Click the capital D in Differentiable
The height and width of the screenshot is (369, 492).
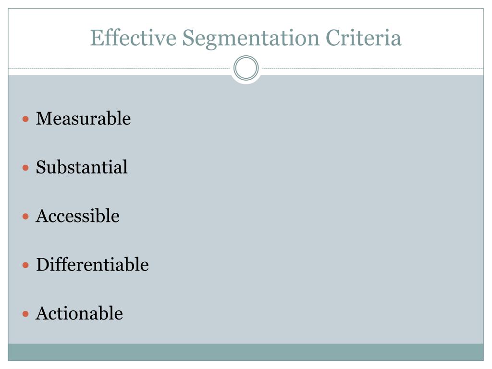click(43, 265)
